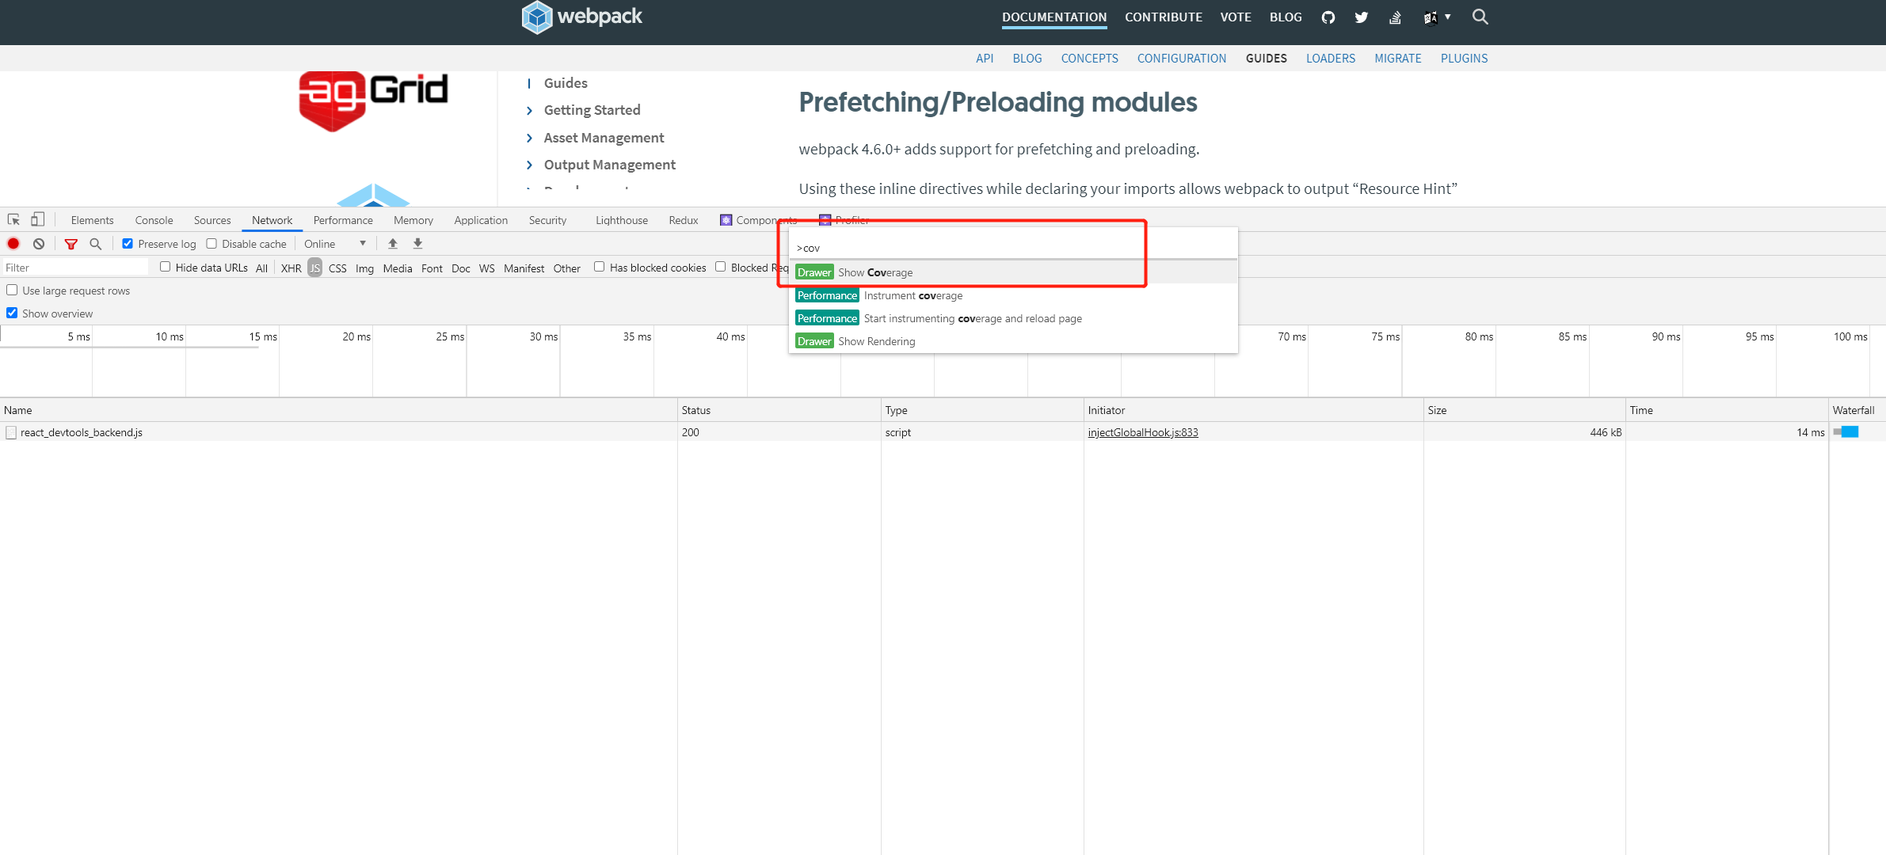1886x855 pixels.
Task: Switch to the Performance DevTools tab
Action: pos(342,220)
